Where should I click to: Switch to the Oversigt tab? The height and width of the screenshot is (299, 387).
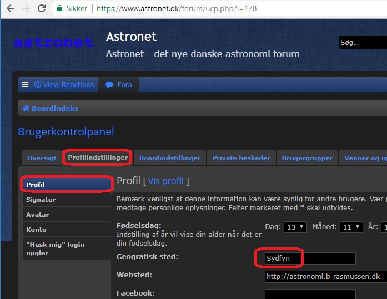42,158
